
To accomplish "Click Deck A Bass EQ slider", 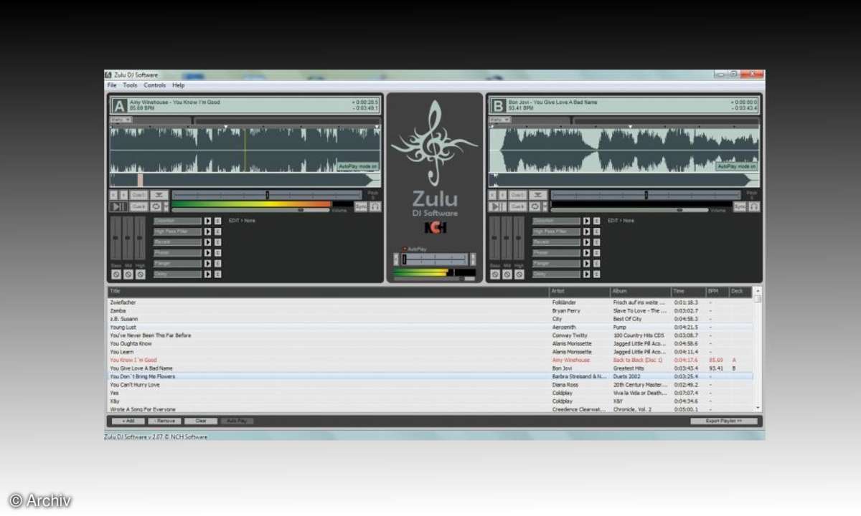I will coord(116,237).
